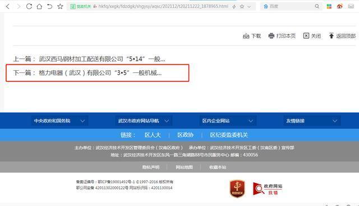Expand the address bar dropdown chevron
The height and width of the screenshot is (206, 359).
pyautogui.click(x=249, y=7)
